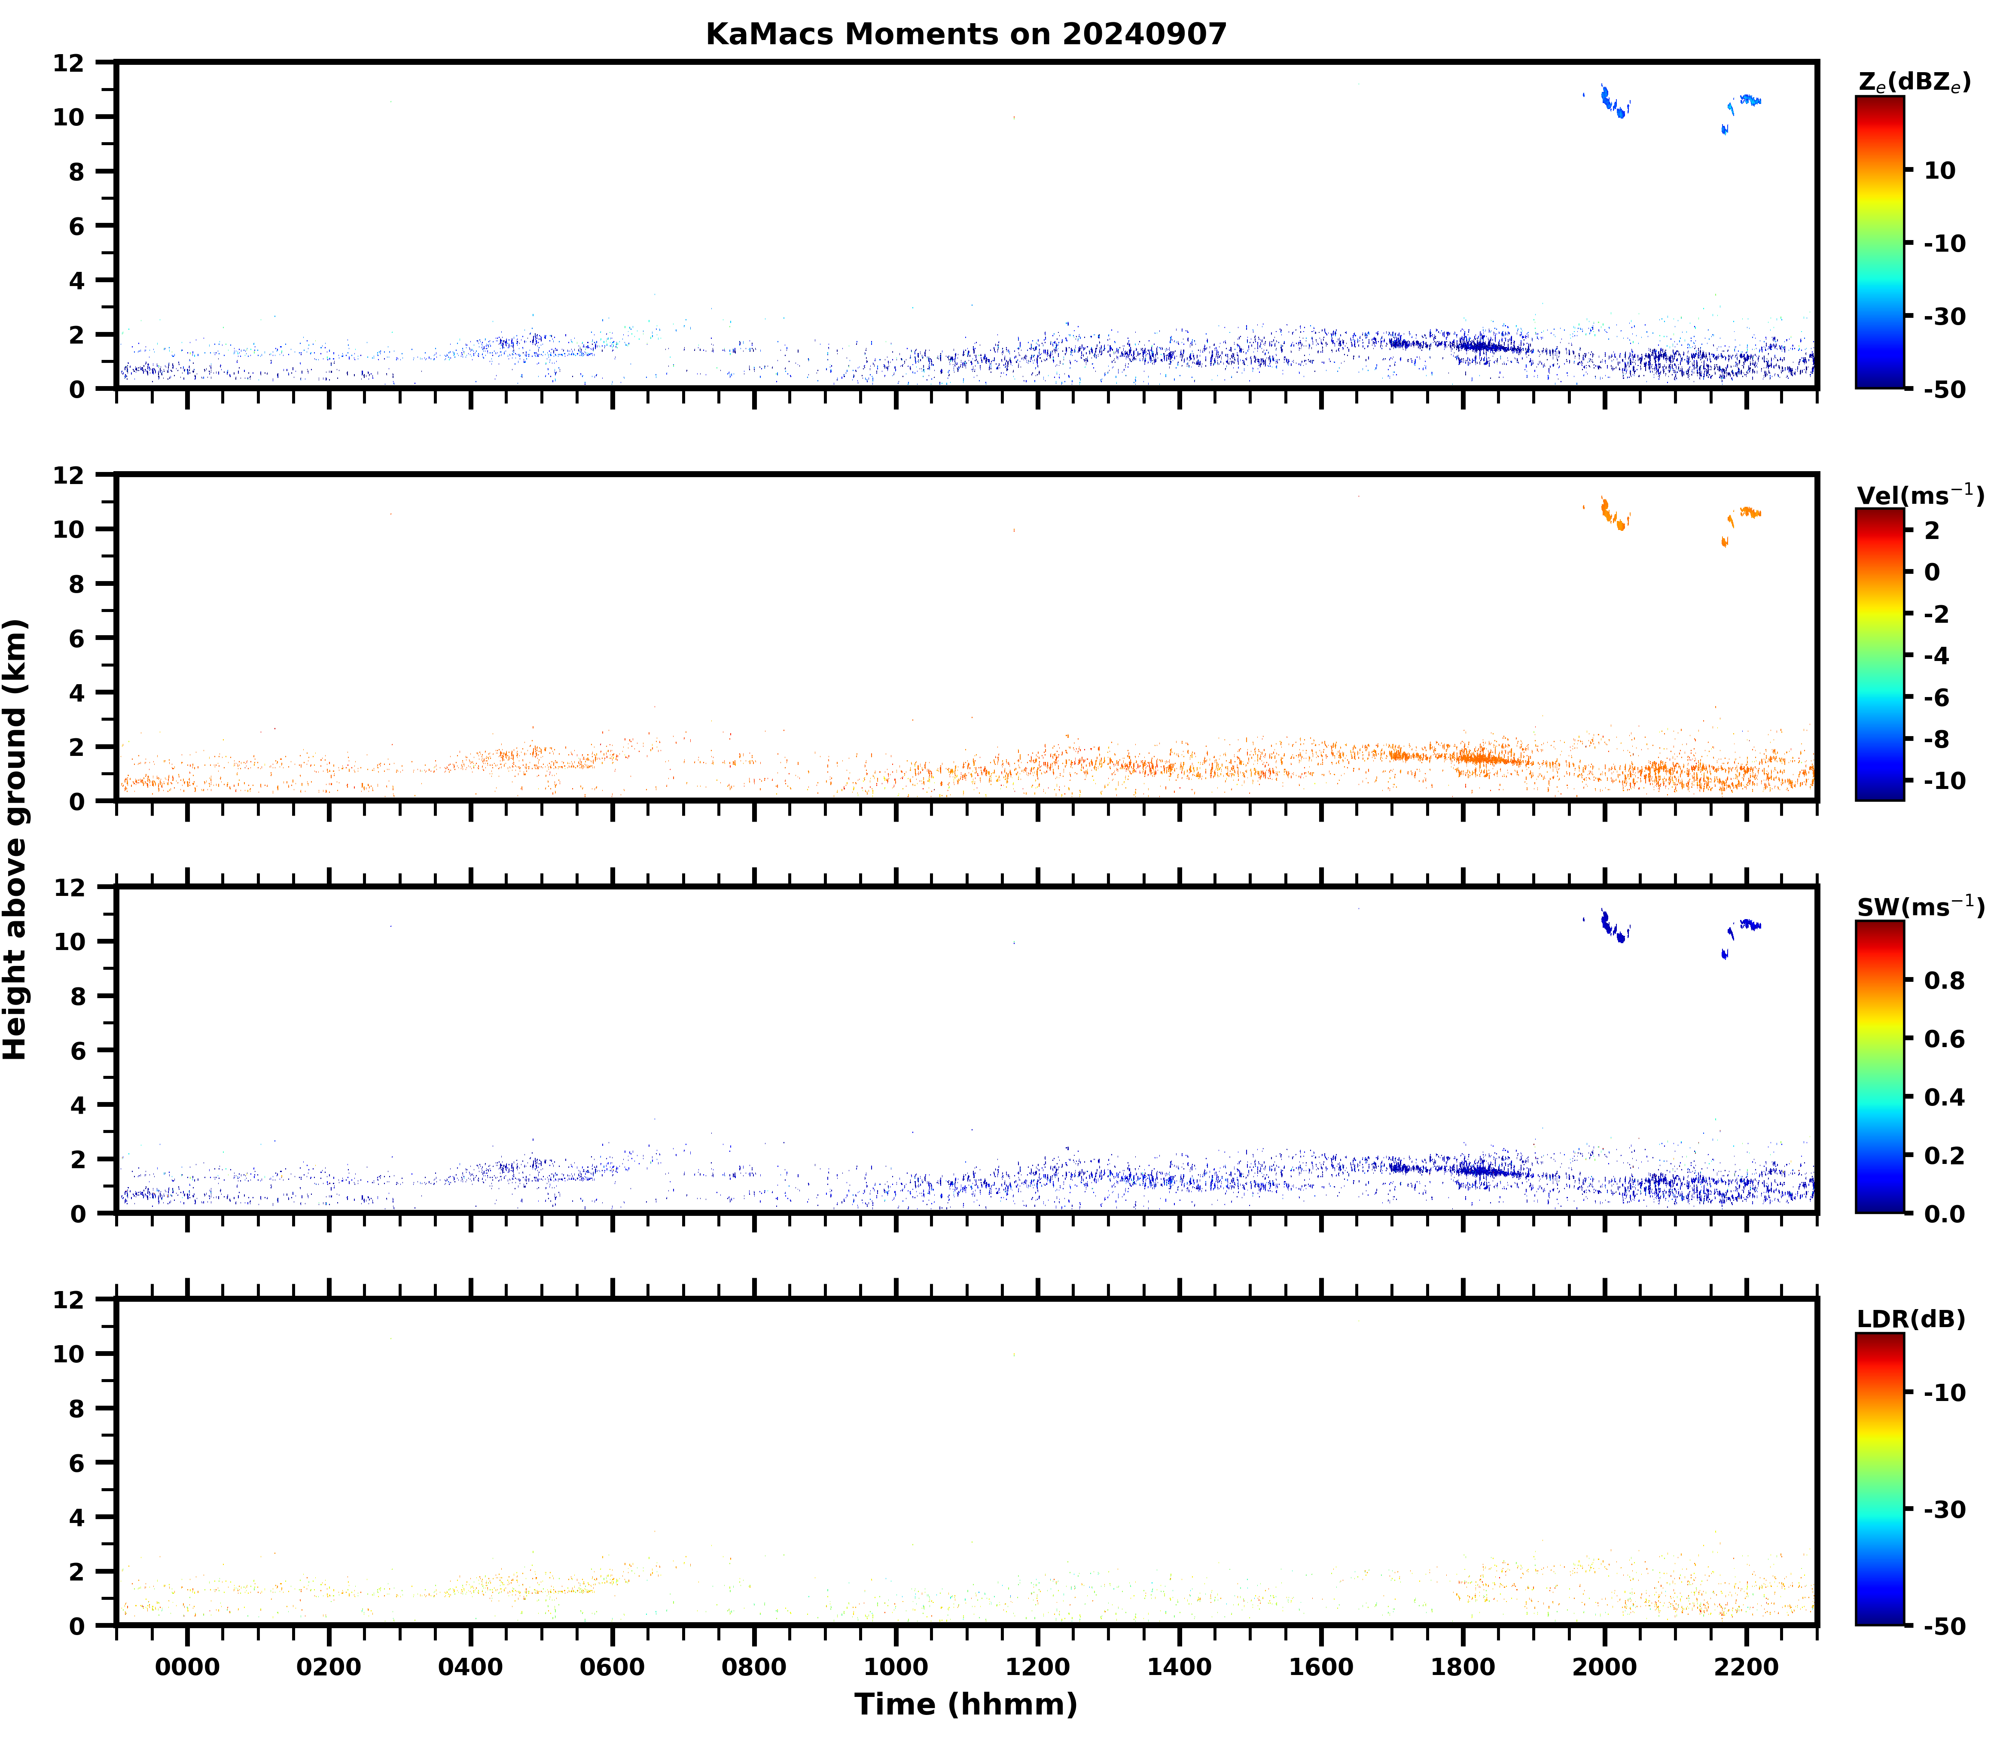This screenshot has width=2006, height=1742.
Task: Click the -30 tick on the LDR colorbar
Action: [x=1946, y=1510]
